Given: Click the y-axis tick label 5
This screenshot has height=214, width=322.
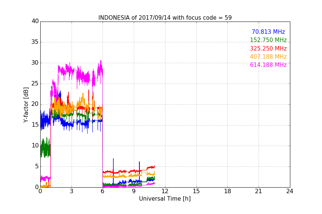Looking at the screenshot, I should 37,166.
